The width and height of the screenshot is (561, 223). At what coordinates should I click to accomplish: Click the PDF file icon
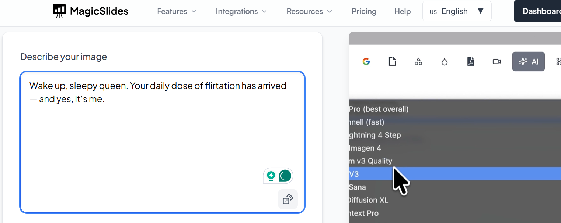pos(471,62)
